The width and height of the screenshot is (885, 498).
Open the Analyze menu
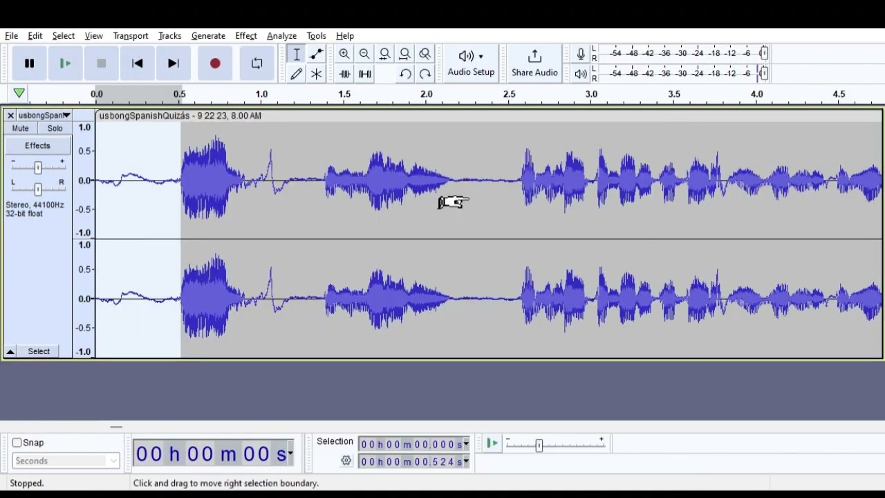pyautogui.click(x=281, y=36)
